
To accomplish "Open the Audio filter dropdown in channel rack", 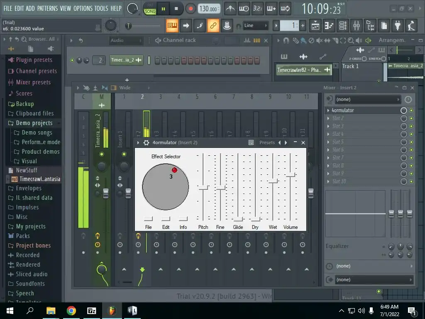I will pyautogui.click(x=126, y=40).
